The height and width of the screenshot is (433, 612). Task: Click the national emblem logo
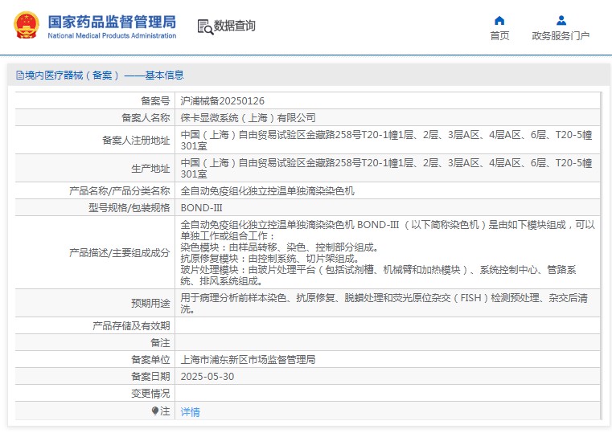(x=27, y=26)
